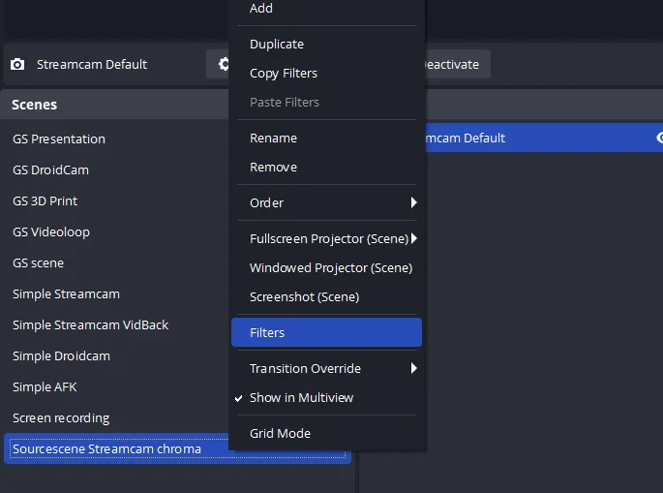
Task: Open Windowed Projector (Scene)
Action: pyautogui.click(x=330, y=268)
